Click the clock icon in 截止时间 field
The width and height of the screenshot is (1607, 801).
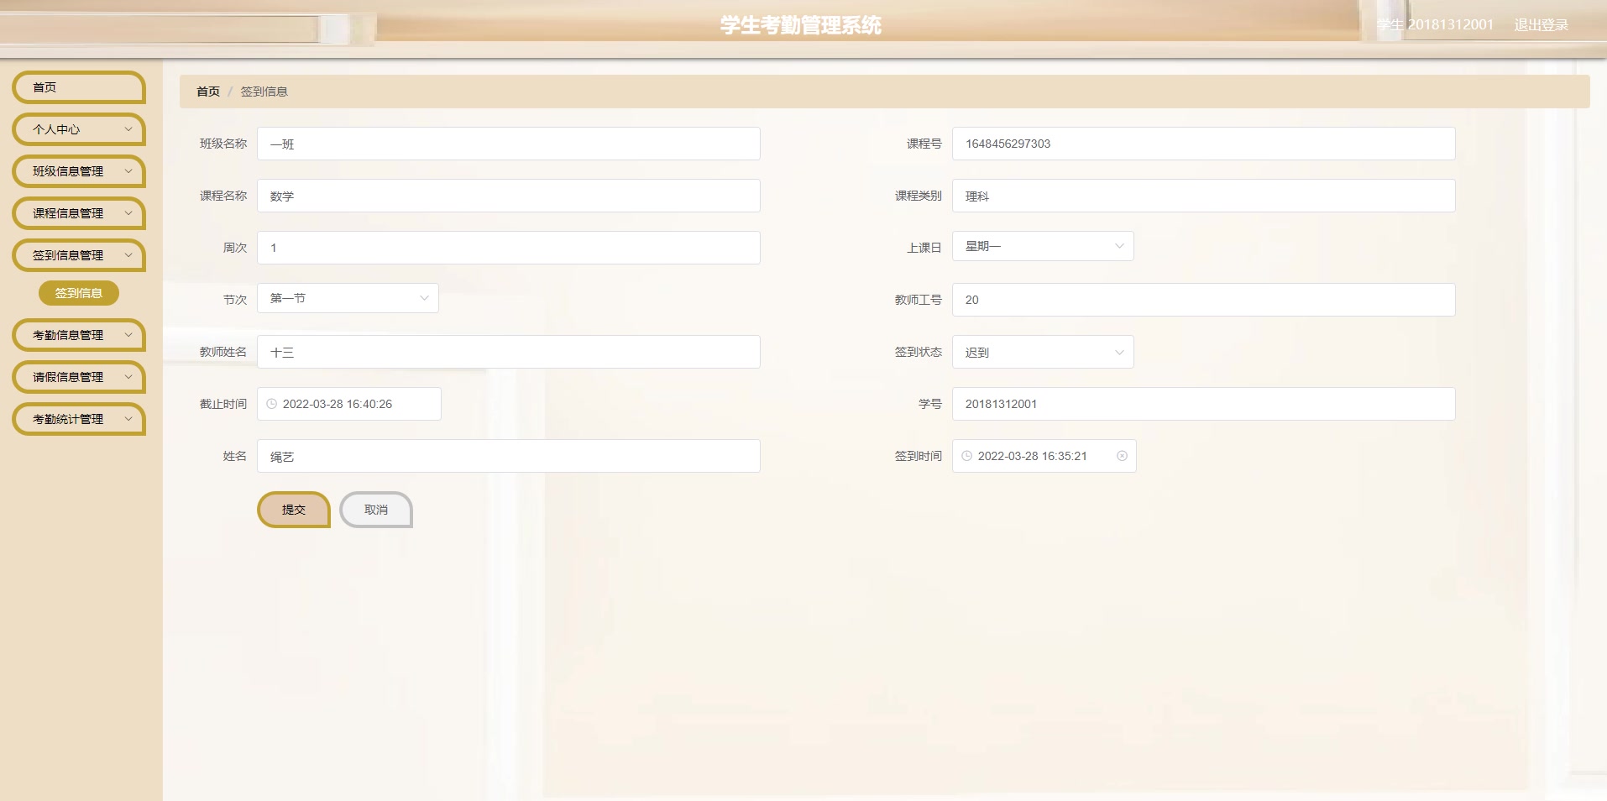tap(270, 404)
